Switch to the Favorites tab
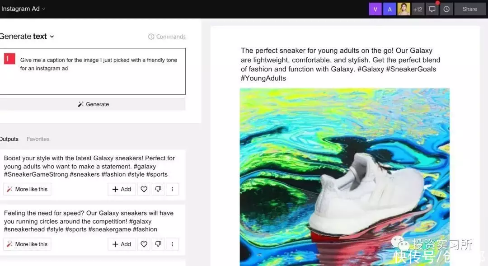Screen dimensions: 488x266 pos(38,139)
